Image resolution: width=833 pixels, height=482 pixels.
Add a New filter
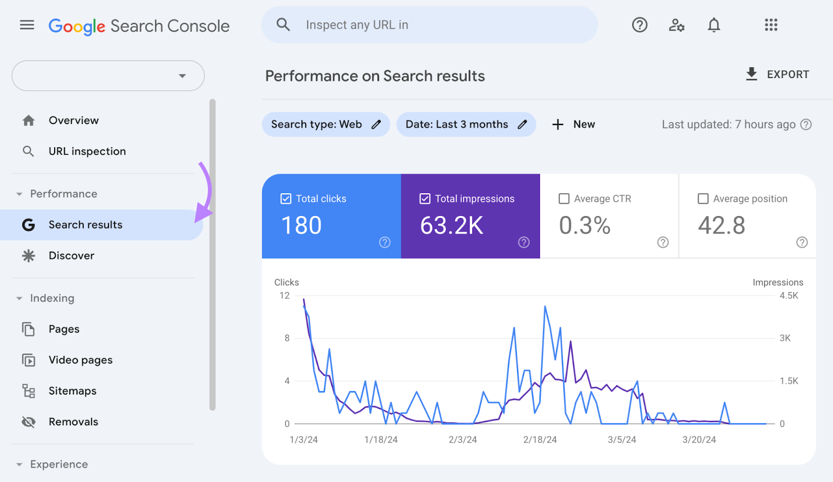click(x=573, y=124)
